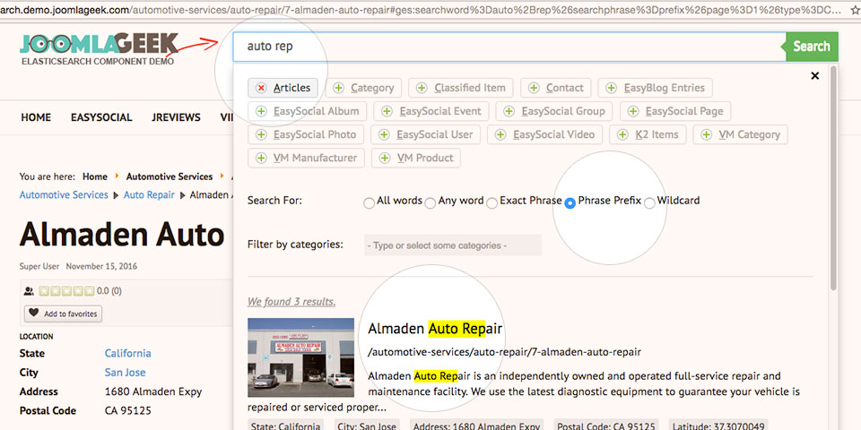Add the Contact filter
Image resolution: width=861 pixels, height=430 pixels.
[x=556, y=88]
